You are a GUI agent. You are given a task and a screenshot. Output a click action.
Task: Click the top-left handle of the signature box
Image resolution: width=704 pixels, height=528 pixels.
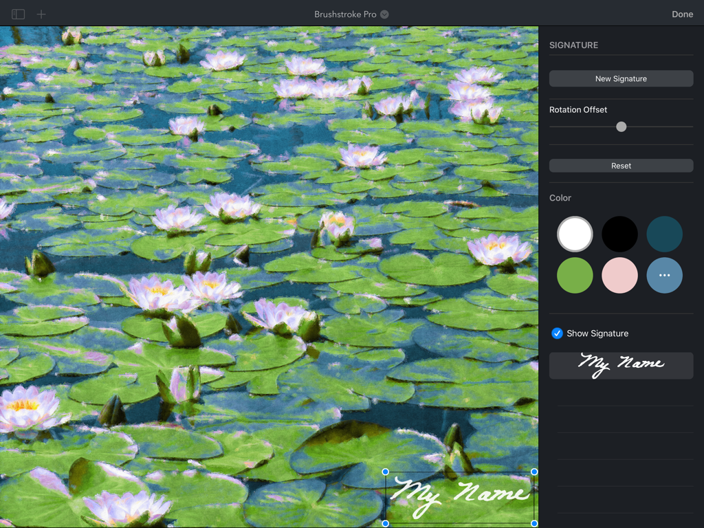point(386,472)
